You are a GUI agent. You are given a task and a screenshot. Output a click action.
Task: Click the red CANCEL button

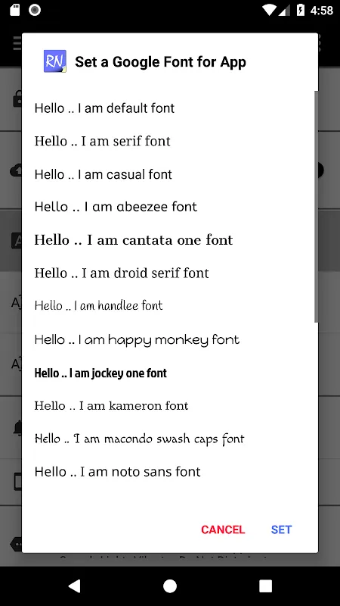pos(223,529)
